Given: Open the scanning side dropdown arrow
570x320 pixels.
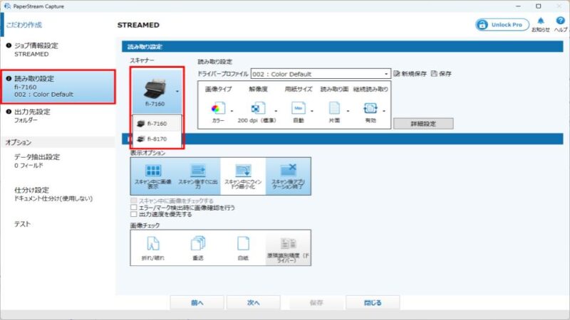Looking at the screenshot, I should tap(348, 111).
